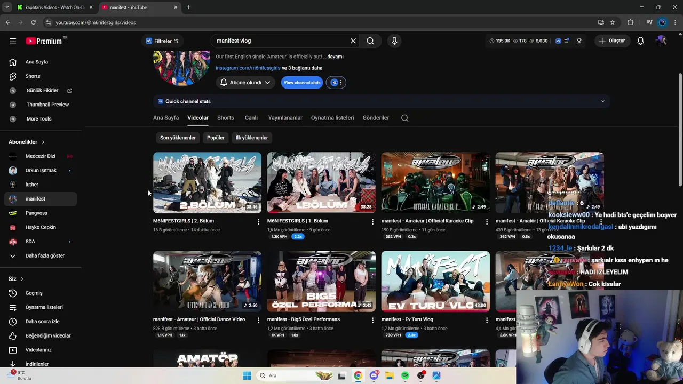
Task: Select İlk yüklenenler sort chip
Action: [x=252, y=138]
